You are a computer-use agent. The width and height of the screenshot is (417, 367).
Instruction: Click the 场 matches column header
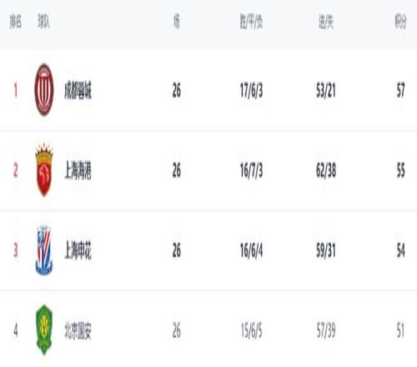[177, 22]
